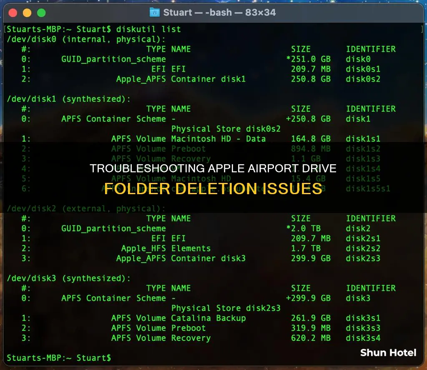Viewport: 427px width, 370px height.
Task: Click the disk0s2 identifier text
Action: [x=363, y=79]
